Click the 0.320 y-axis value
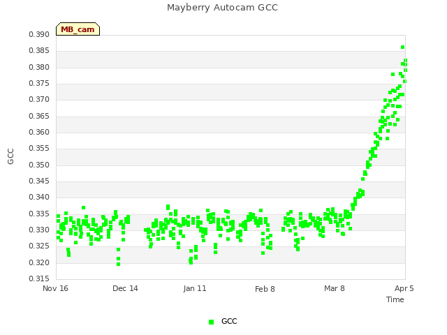 point(39,262)
